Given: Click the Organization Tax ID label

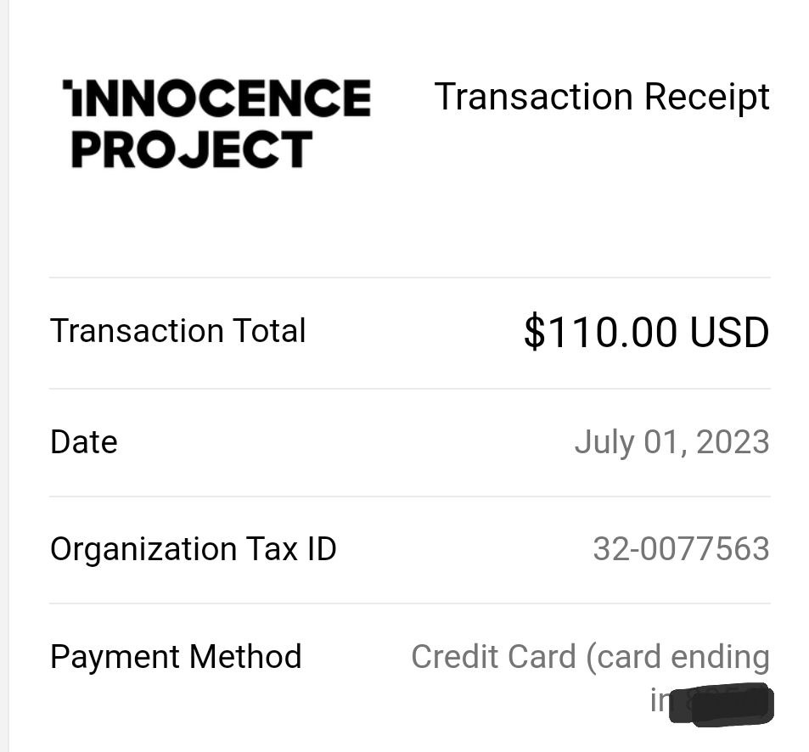Looking at the screenshot, I should pyautogui.click(x=194, y=549).
